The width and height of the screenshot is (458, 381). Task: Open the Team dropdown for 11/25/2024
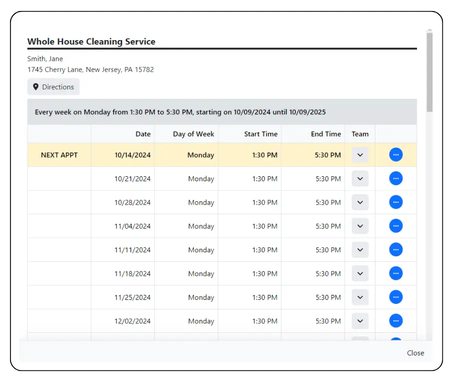[359, 297]
